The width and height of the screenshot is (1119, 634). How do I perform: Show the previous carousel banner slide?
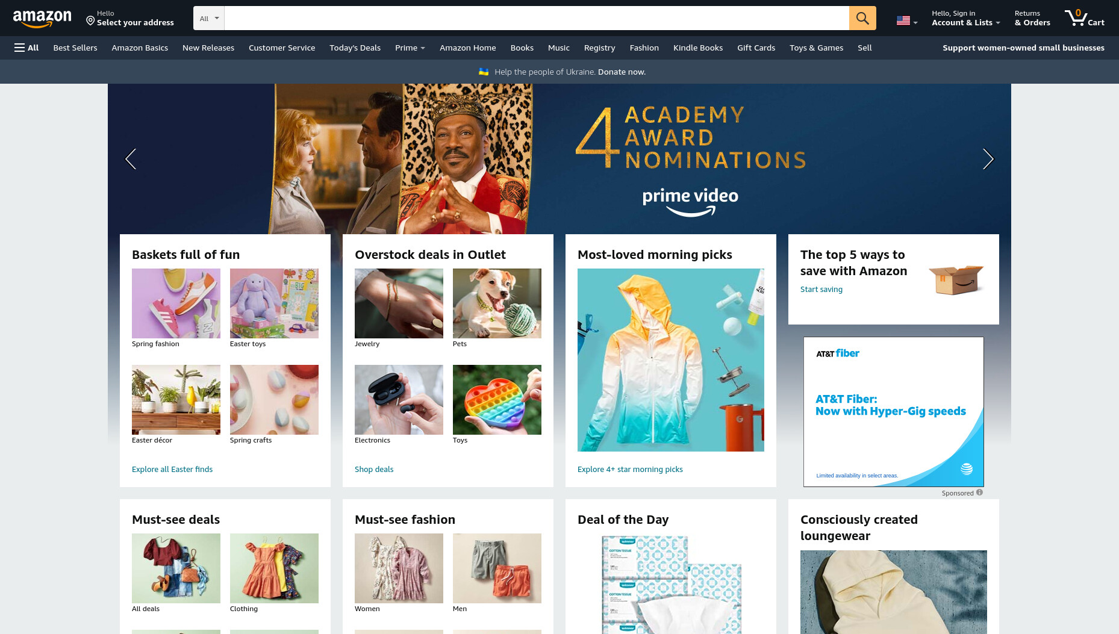(x=131, y=159)
